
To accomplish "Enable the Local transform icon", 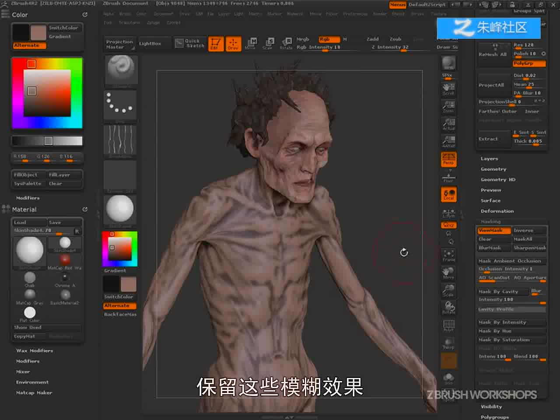I will pos(448,194).
